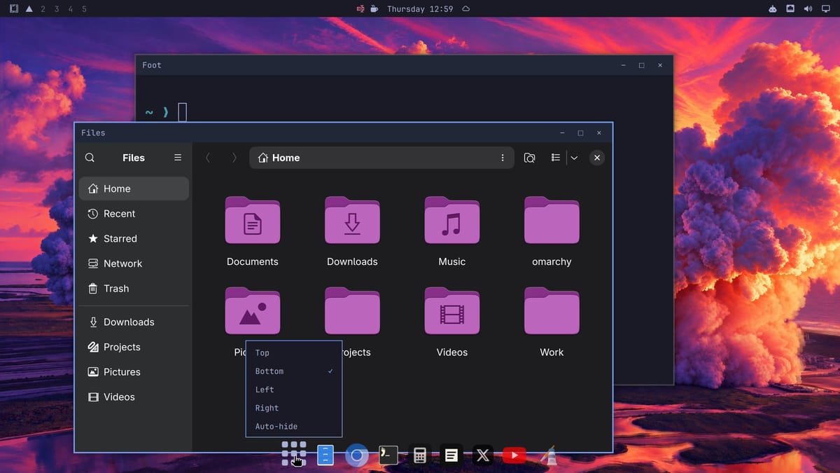
Task: Select Home in the sidebar
Action: tap(134, 188)
